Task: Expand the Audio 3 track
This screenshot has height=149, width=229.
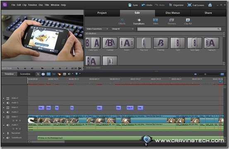Action: (4, 103)
